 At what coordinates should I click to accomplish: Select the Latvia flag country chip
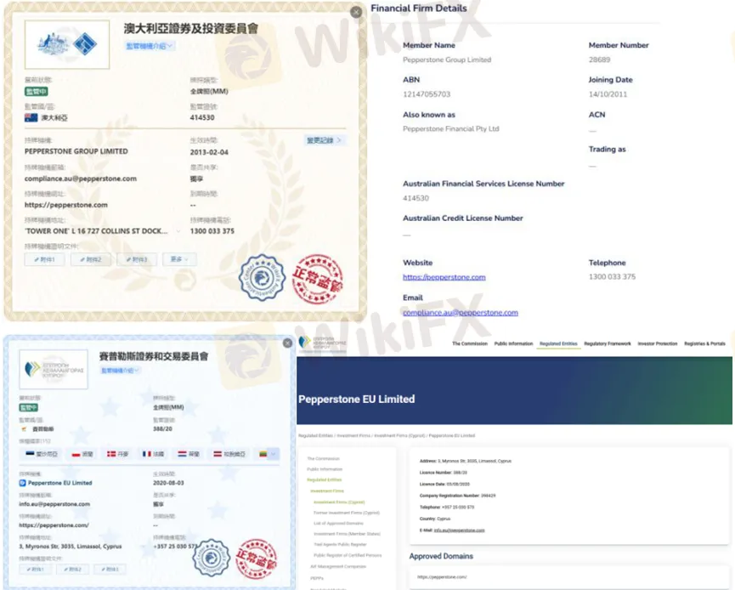(x=229, y=454)
